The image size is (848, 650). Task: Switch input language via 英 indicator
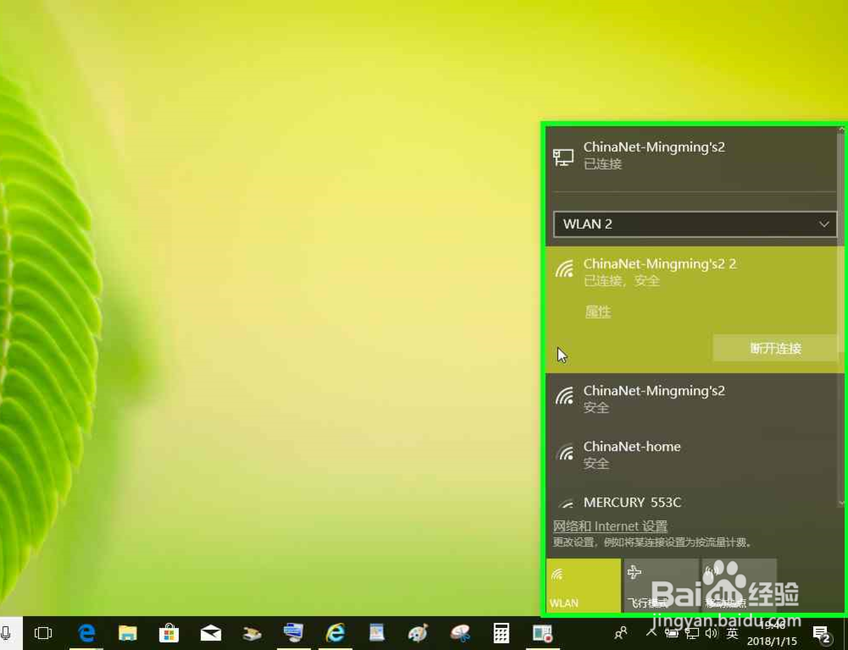point(732,633)
